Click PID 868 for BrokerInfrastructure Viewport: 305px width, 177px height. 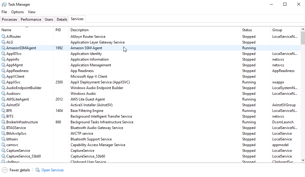pyautogui.click(x=58, y=122)
